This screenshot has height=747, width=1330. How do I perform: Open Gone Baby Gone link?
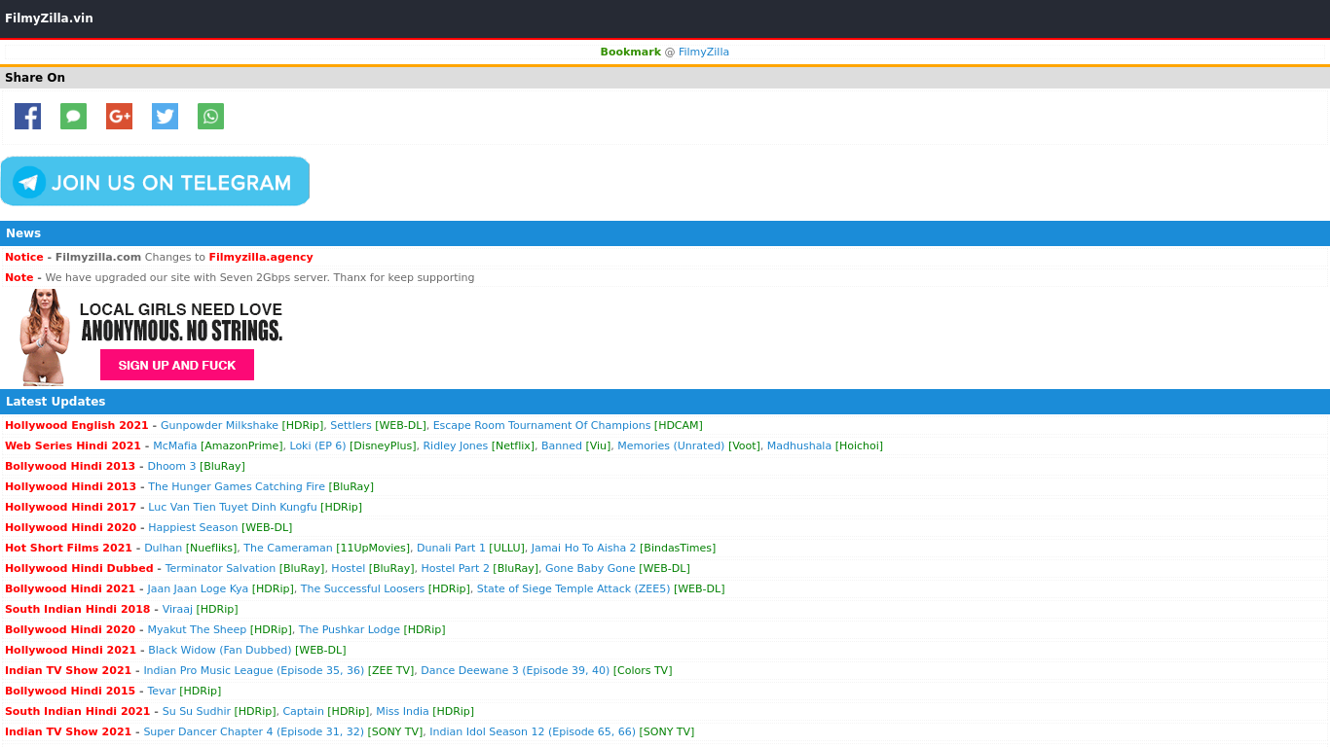coord(590,569)
